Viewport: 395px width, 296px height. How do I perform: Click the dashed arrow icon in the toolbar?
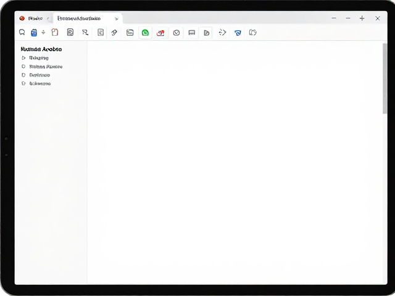click(222, 32)
